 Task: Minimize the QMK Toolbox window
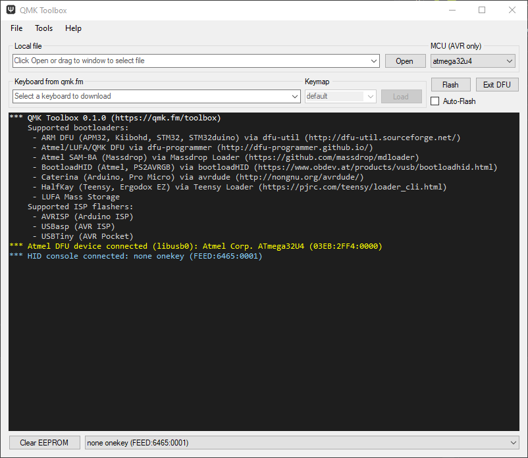(452, 10)
